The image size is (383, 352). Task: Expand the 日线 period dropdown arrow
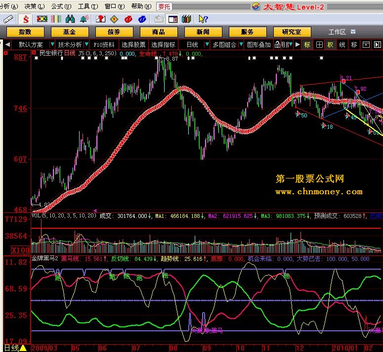(x=207, y=44)
